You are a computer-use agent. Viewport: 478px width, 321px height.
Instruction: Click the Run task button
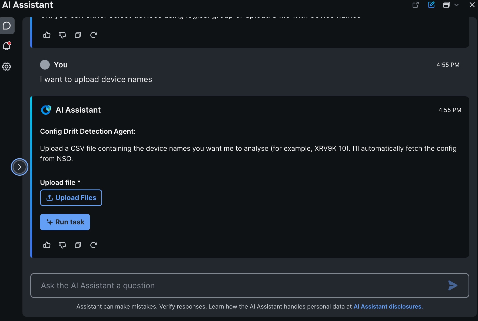pos(65,222)
